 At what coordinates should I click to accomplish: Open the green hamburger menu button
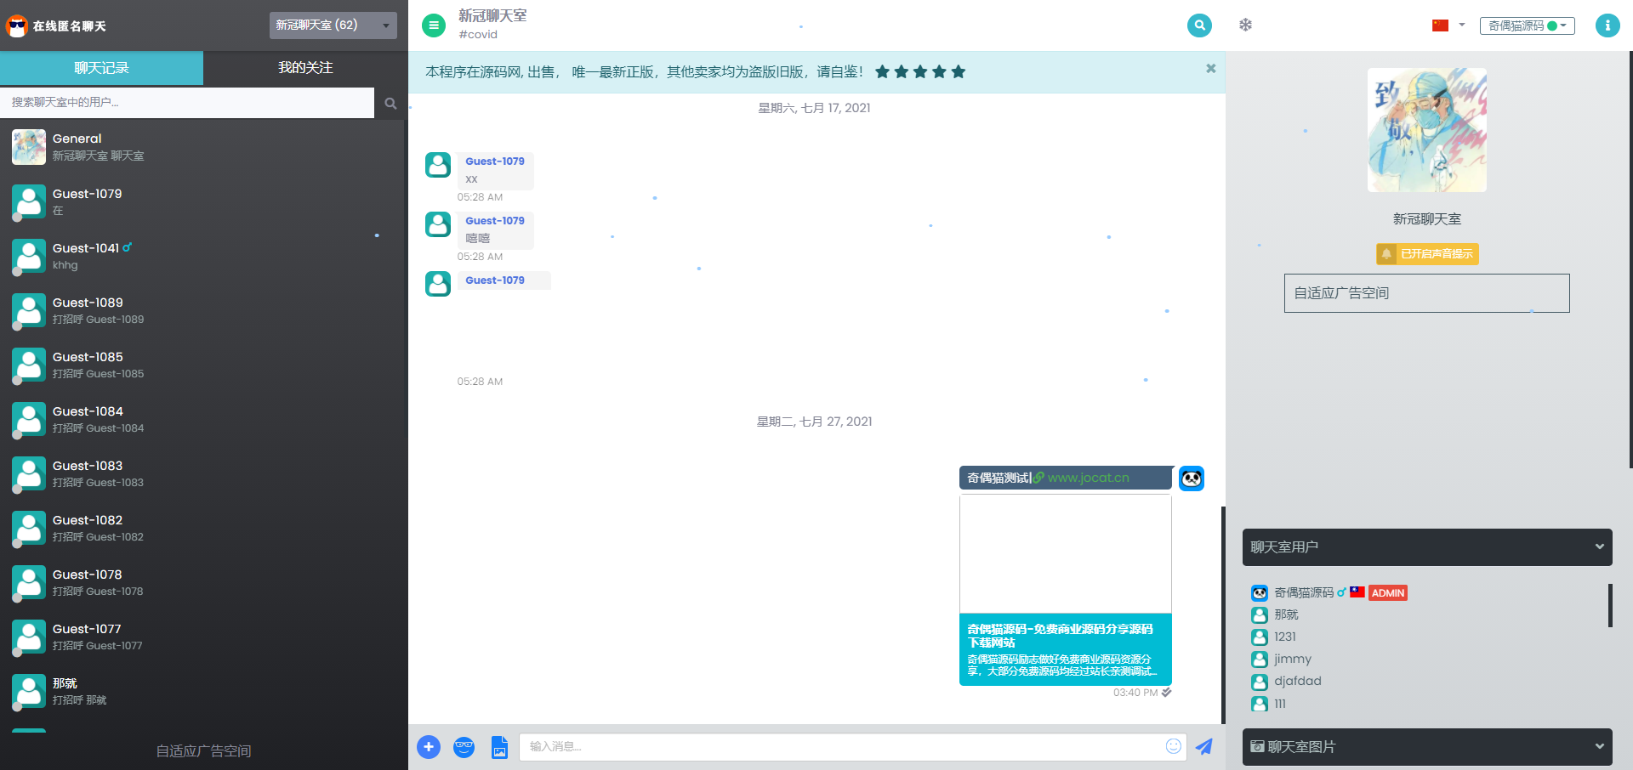click(x=434, y=25)
